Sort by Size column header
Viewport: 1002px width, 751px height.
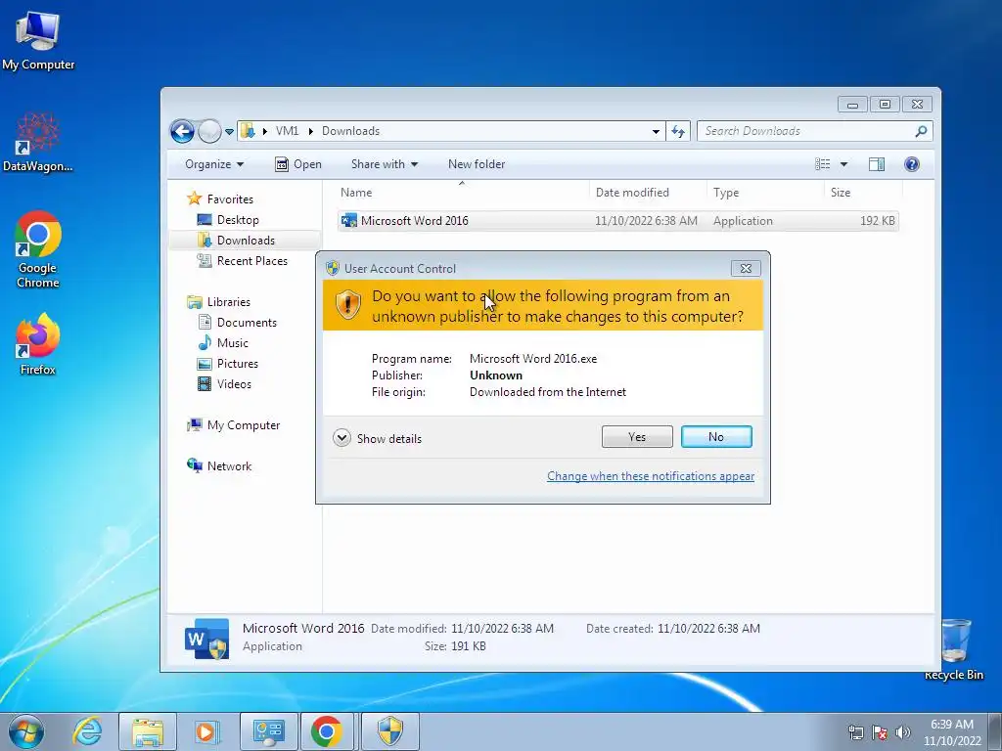[x=863, y=193]
